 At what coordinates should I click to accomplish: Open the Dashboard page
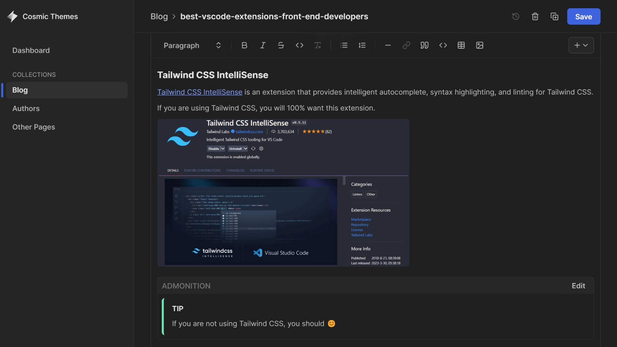point(31,50)
